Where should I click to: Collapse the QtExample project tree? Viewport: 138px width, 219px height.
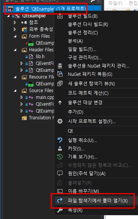point(8,16)
